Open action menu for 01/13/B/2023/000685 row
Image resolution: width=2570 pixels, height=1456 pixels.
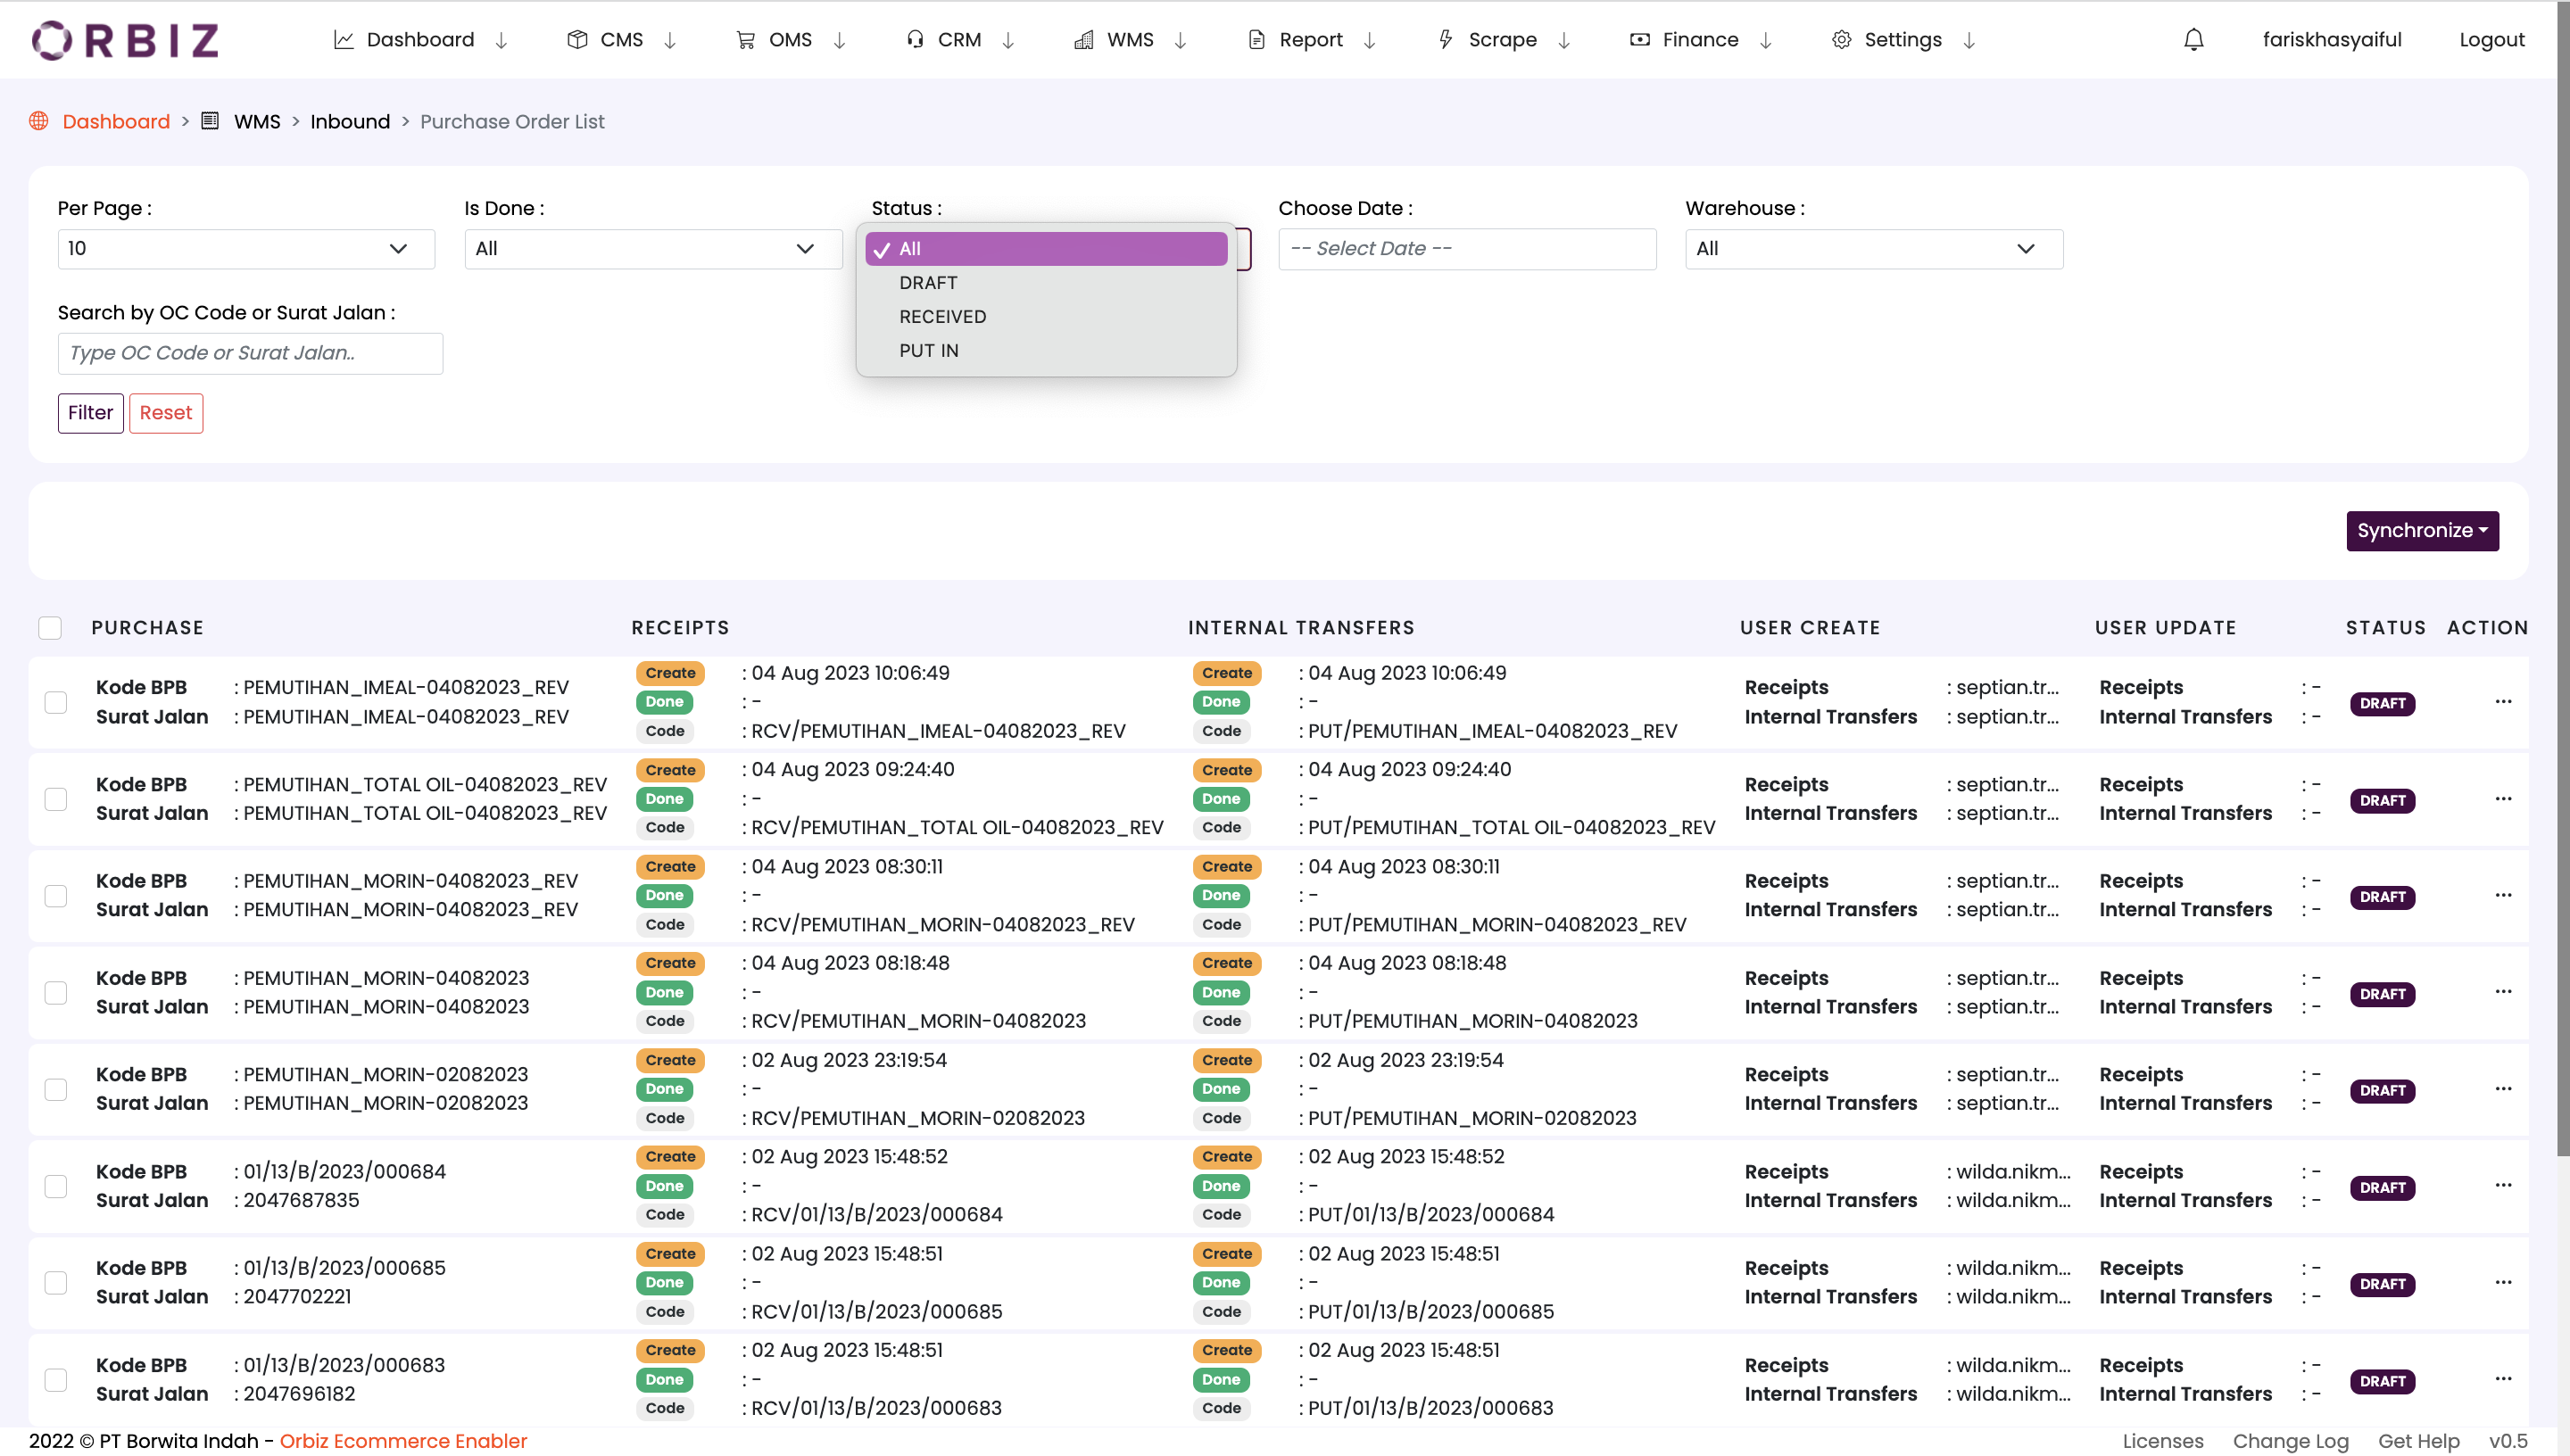coord(2503,1282)
